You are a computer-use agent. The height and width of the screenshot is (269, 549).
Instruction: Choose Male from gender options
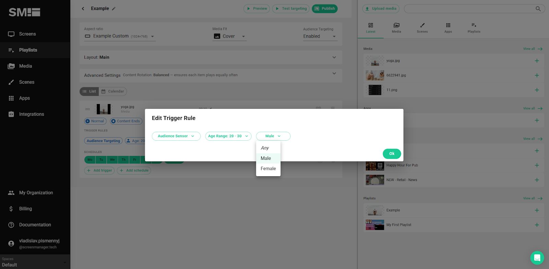click(268, 158)
